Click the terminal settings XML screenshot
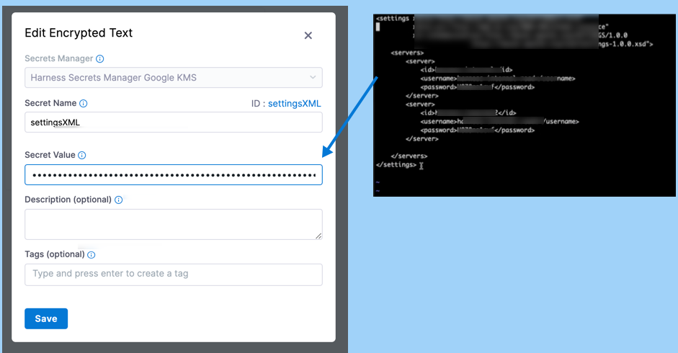The image size is (678, 353). 524,104
